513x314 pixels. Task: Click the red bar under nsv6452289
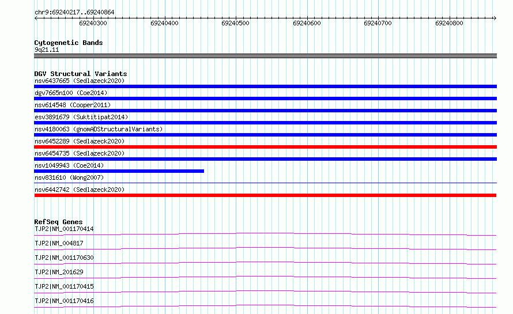pyautogui.click(x=265, y=147)
